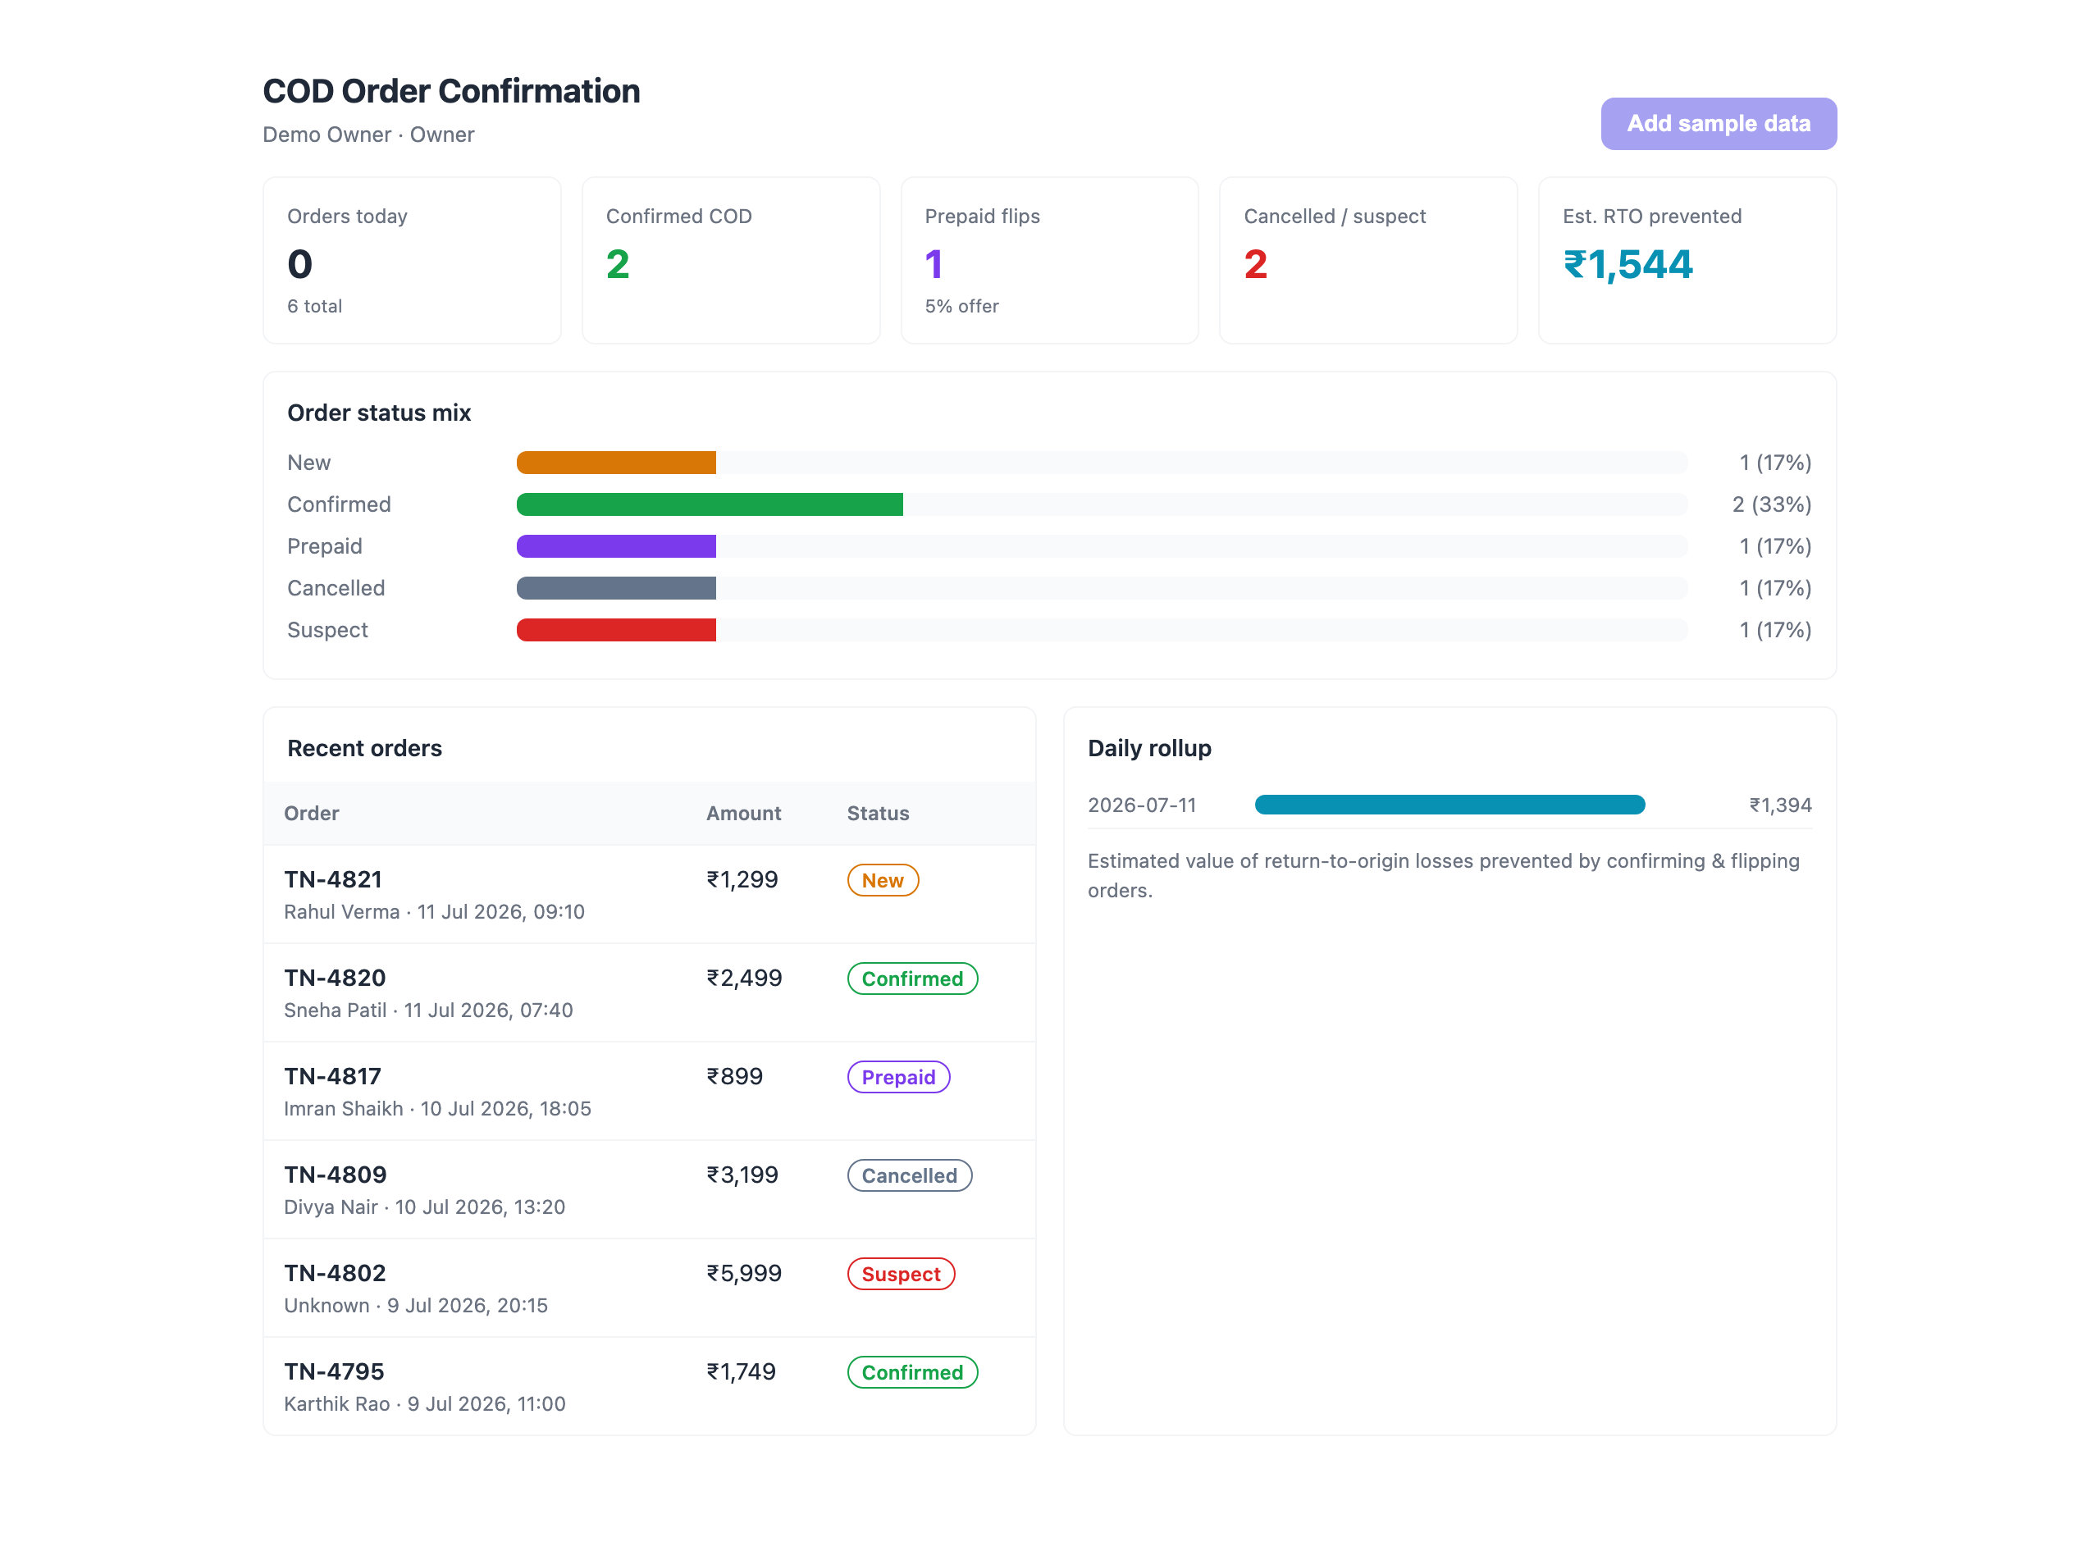
Task: Open the Orders today card
Action: (412, 261)
